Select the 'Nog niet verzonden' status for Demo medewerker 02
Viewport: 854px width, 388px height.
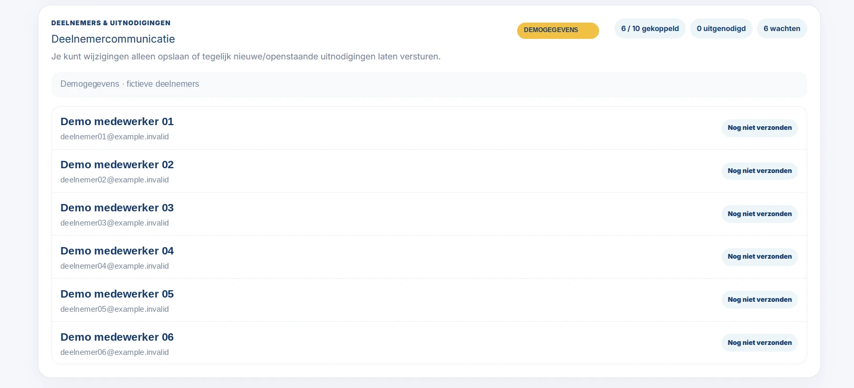pyautogui.click(x=759, y=171)
